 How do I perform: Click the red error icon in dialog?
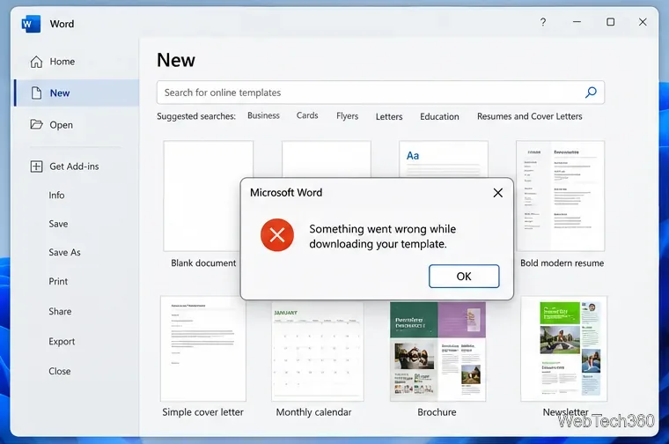(277, 235)
